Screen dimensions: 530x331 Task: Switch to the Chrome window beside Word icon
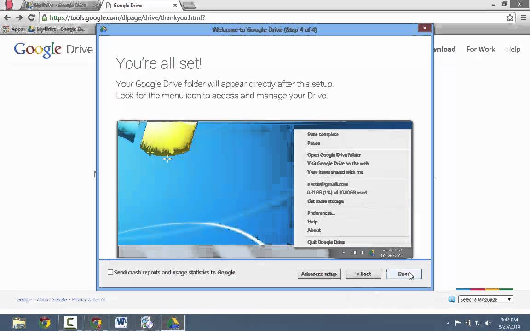pyautogui.click(x=96, y=323)
